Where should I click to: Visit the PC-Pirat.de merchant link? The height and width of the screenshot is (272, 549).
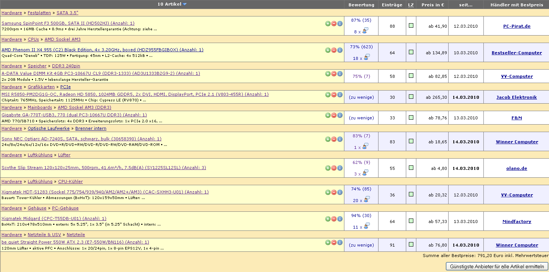tap(517, 26)
